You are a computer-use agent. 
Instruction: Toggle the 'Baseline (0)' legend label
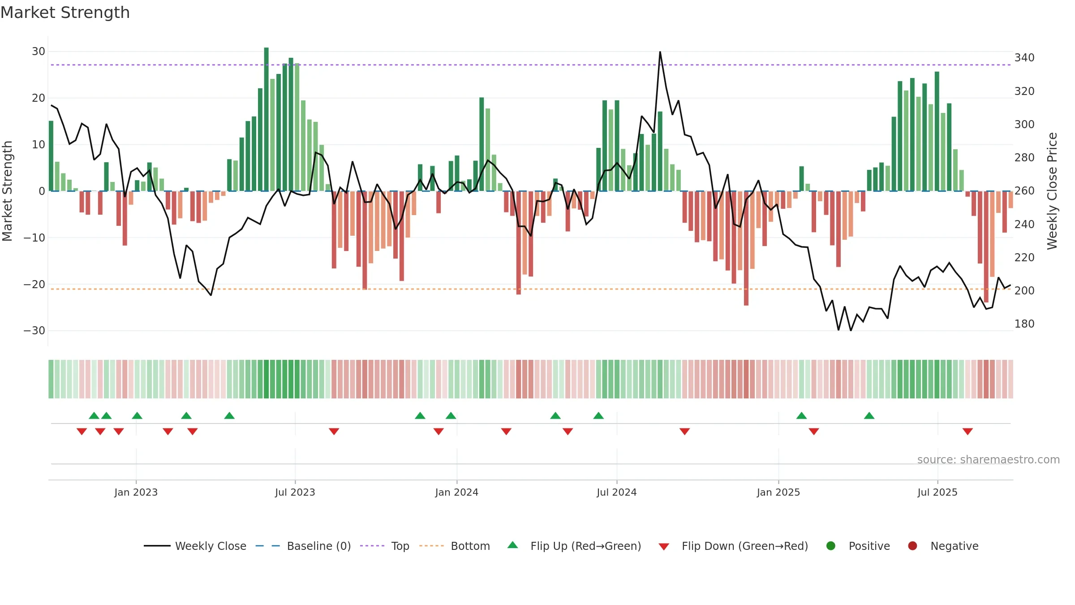[319, 546]
